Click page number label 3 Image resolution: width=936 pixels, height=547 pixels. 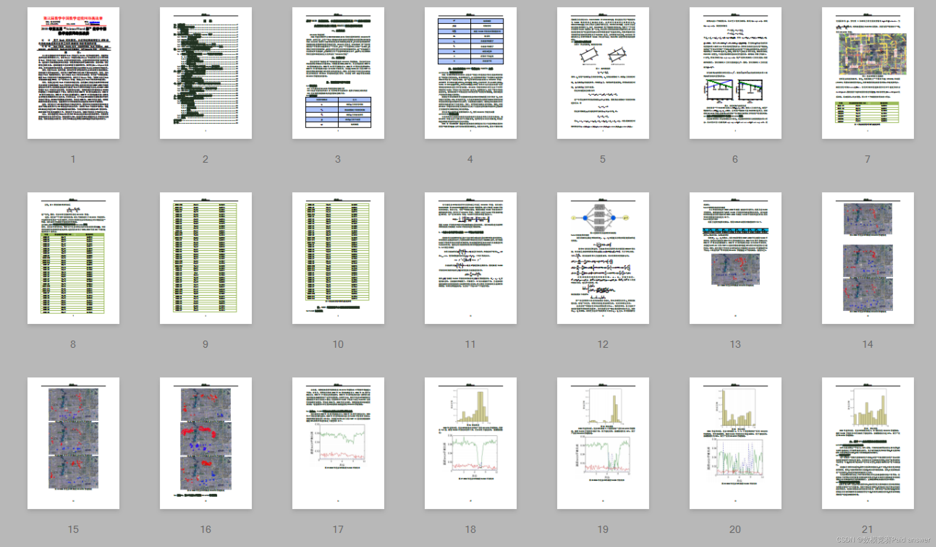click(338, 159)
